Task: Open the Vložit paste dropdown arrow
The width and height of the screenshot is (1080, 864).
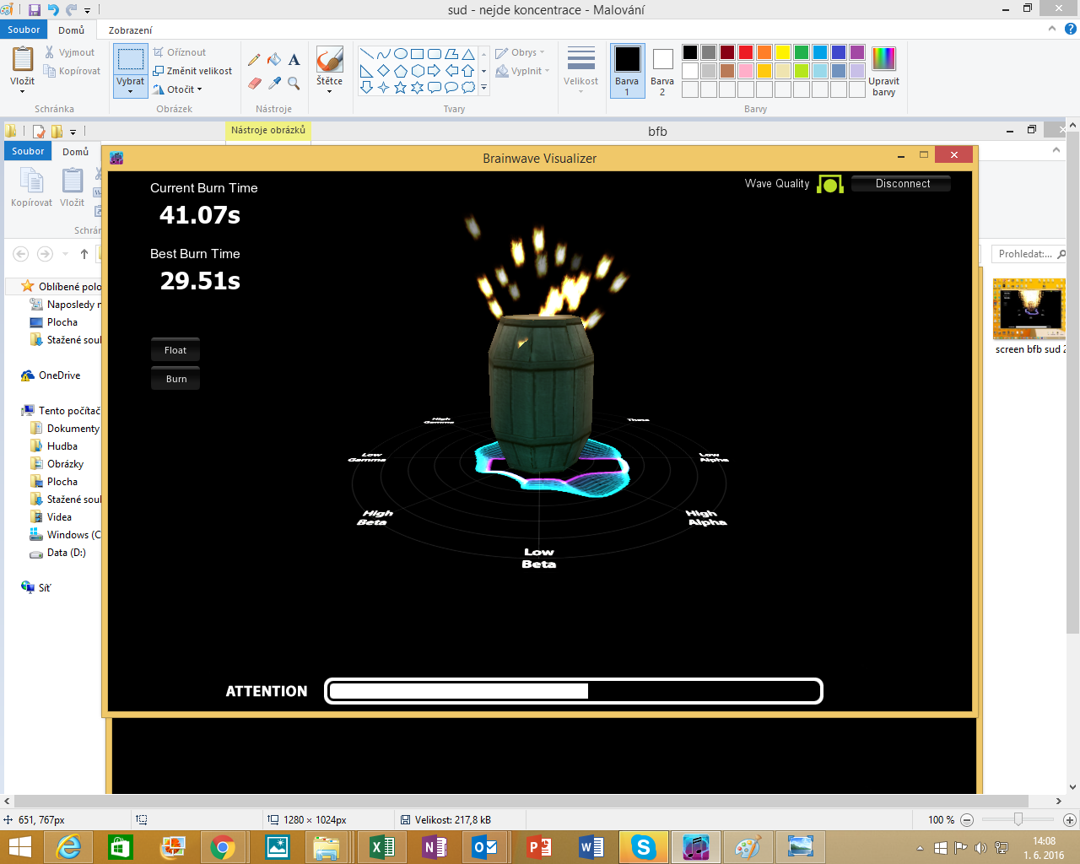Action: pos(23,91)
